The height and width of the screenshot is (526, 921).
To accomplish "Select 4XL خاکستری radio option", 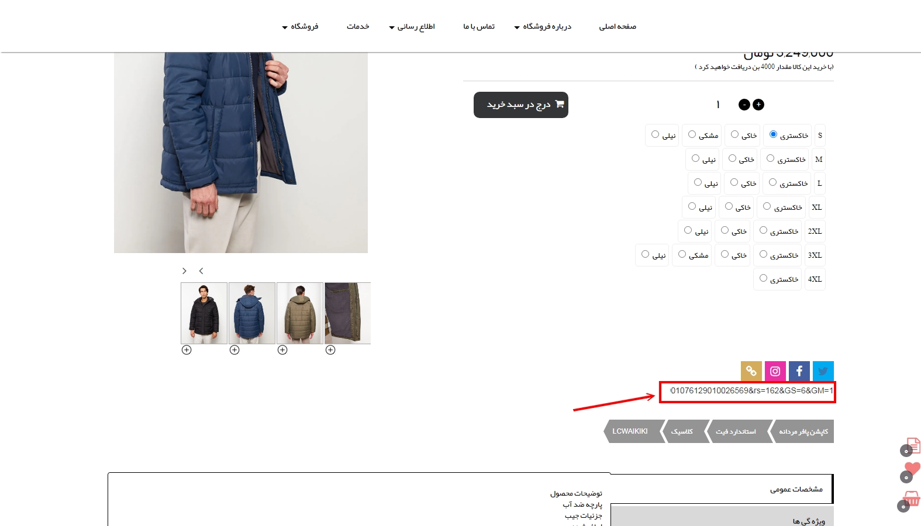I will tap(763, 278).
